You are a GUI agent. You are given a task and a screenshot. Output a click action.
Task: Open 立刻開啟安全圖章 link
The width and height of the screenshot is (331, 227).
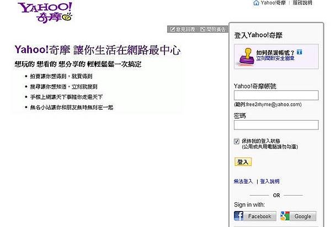click(275, 58)
